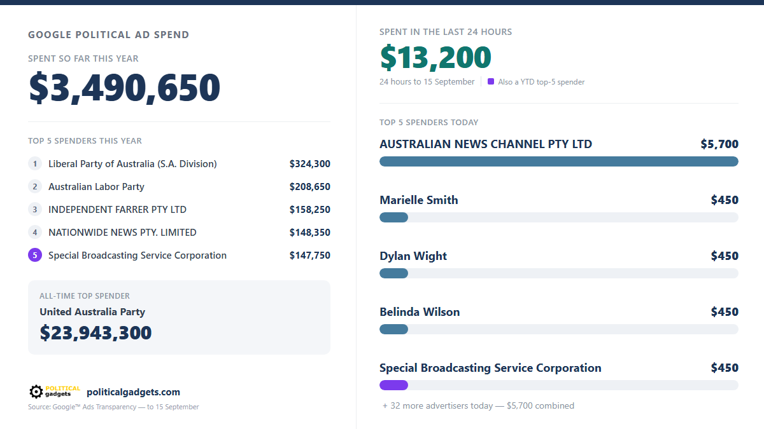Viewport: 764px width, 429px height.
Task: Select the Belinda Wilson name
Action: tap(420, 312)
